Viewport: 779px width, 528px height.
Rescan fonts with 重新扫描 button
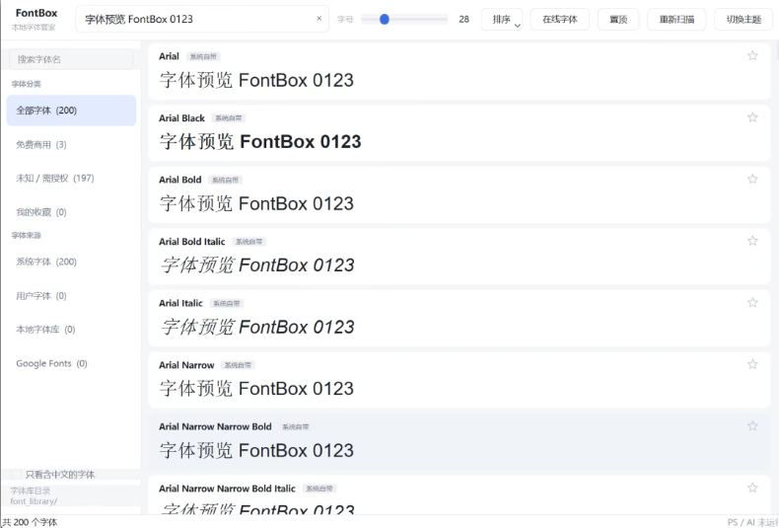click(676, 20)
